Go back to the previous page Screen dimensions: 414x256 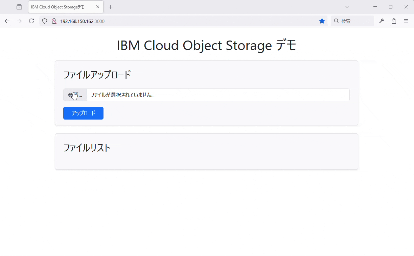(x=7, y=21)
